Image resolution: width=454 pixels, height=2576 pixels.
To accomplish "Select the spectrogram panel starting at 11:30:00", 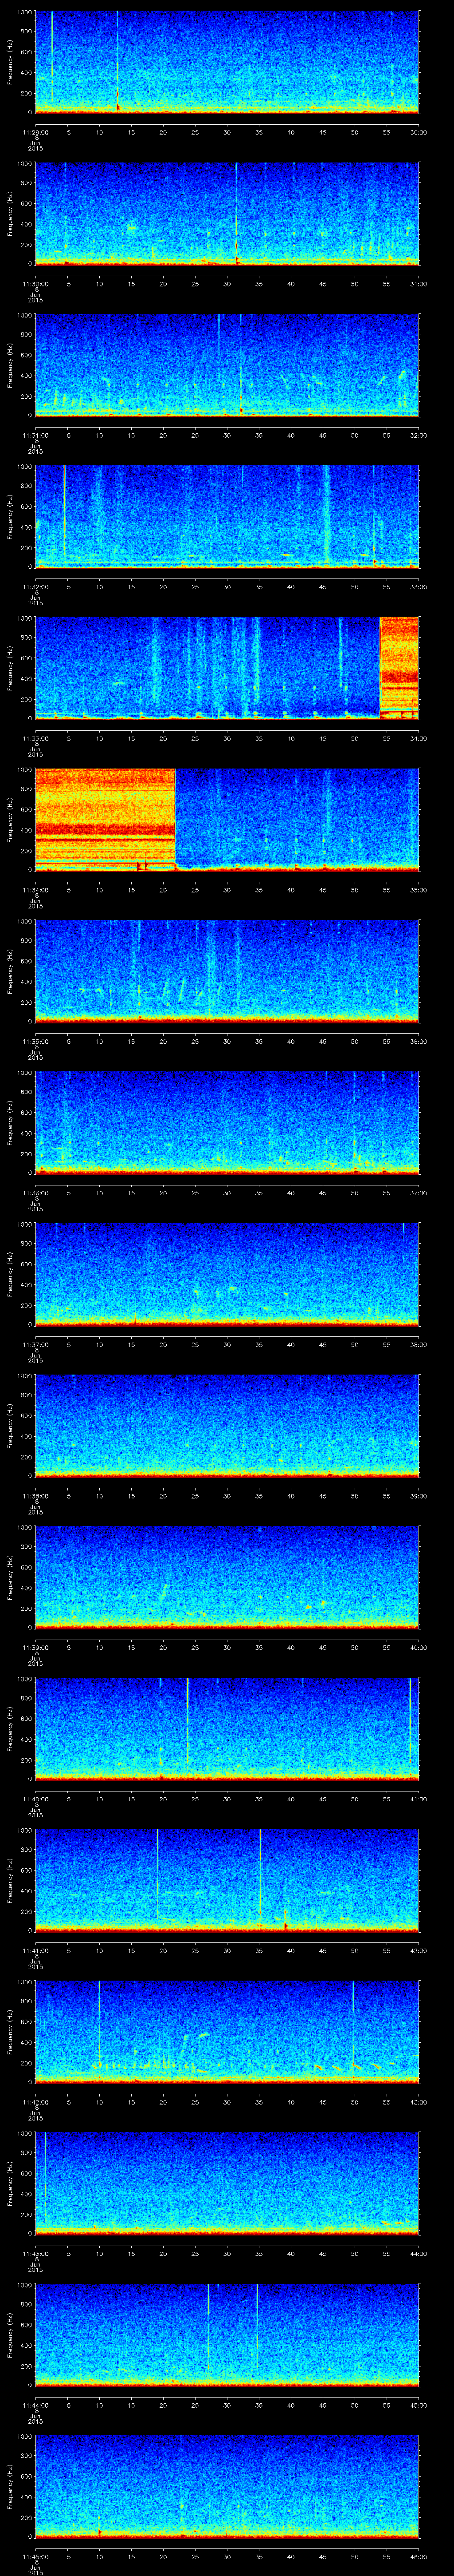I will (227, 213).
